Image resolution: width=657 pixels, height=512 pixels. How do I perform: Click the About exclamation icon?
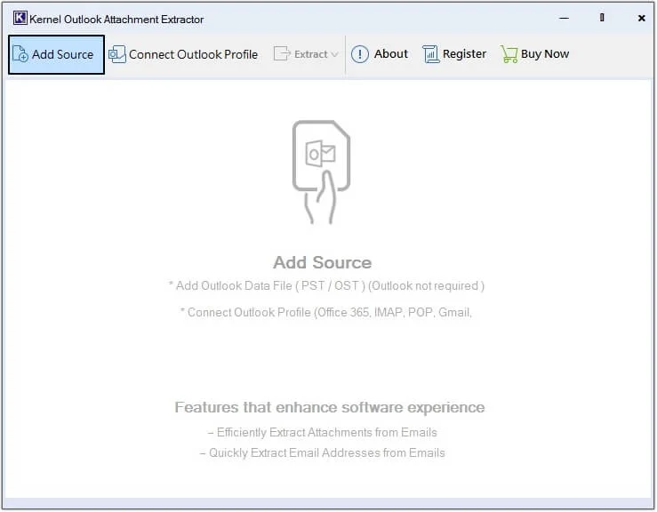(x=359, y=54)
